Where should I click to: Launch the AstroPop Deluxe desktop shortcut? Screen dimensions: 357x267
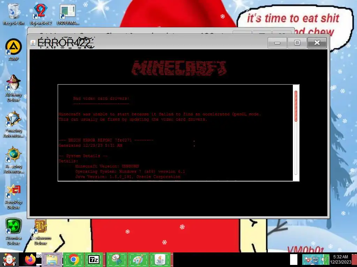[13, 196]
